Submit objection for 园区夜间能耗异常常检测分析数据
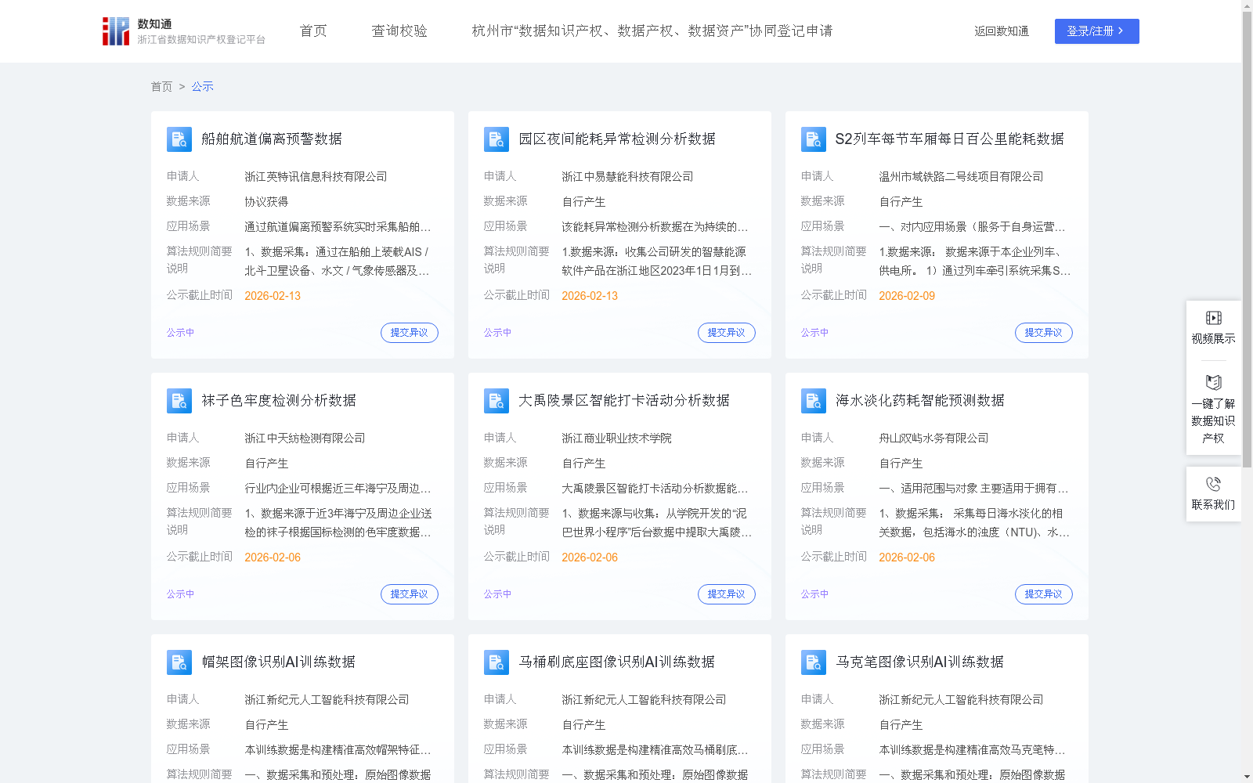 click(727, 333)
